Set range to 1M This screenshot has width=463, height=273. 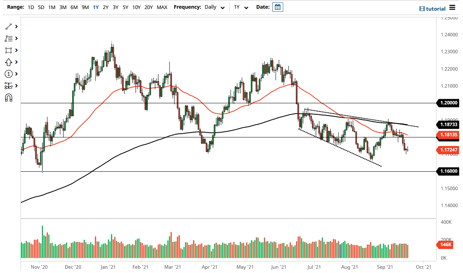coord(52,7)
